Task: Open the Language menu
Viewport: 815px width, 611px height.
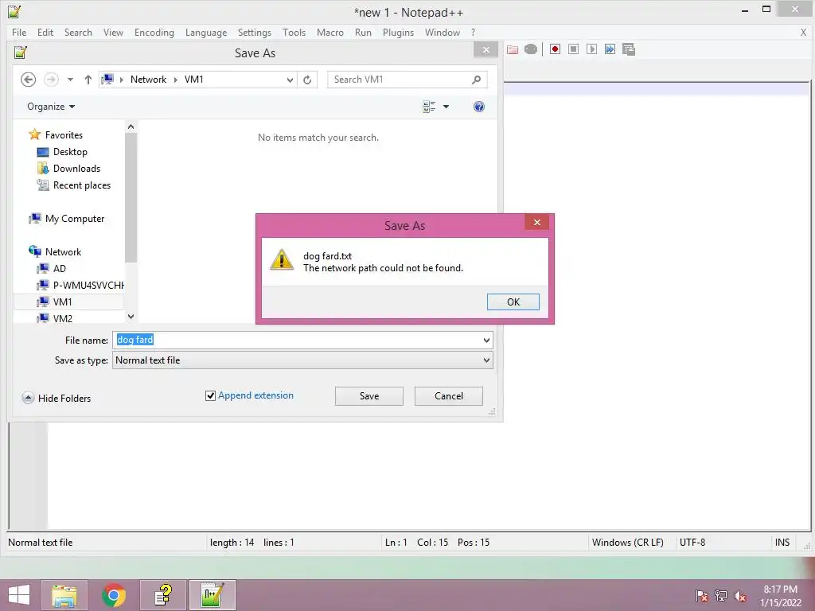Action: (x=206, y=32)
